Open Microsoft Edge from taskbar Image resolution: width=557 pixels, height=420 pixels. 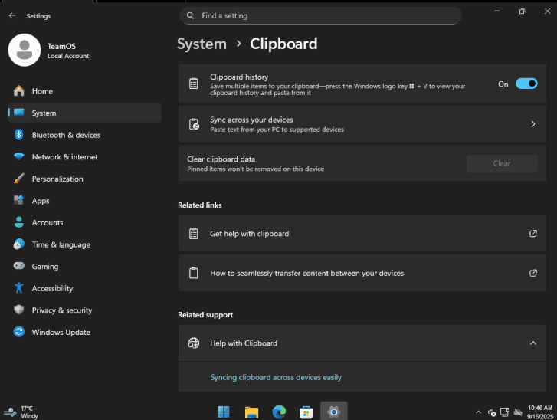(279, 412)
